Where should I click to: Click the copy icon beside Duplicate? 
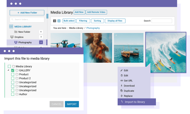(x=122, y=91)
